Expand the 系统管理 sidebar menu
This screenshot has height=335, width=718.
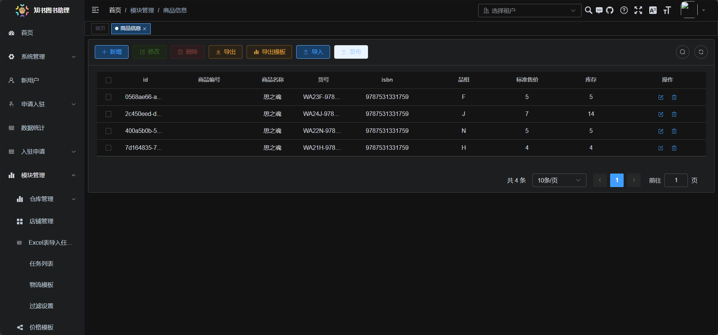(42, 57)
